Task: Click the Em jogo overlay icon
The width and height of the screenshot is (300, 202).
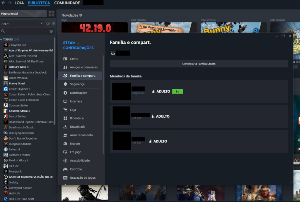Action: pyautogui.click(x=65, y=152)
